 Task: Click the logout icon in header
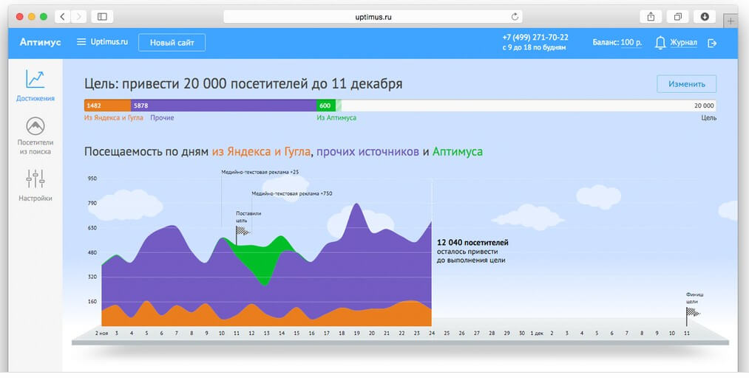(712, 43)
